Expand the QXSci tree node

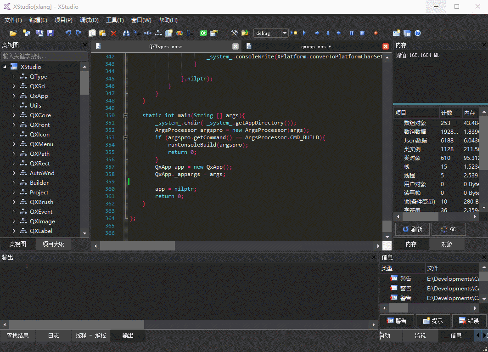click(x=14, y=86)
